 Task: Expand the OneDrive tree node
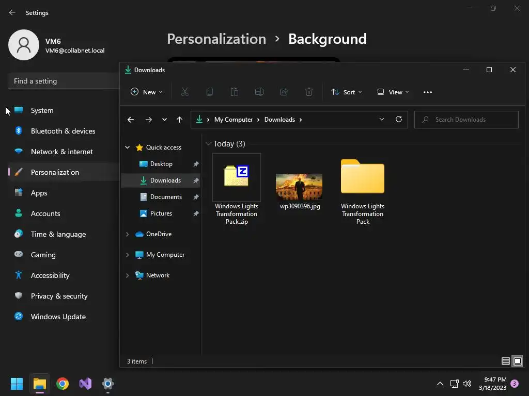point(127,234)
